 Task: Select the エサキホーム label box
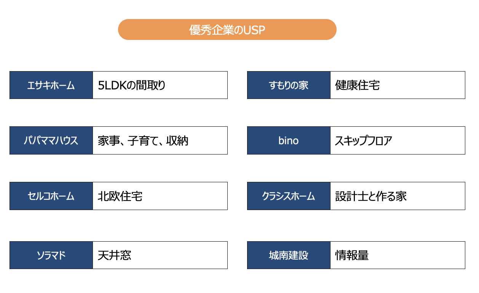click(51, 85)
